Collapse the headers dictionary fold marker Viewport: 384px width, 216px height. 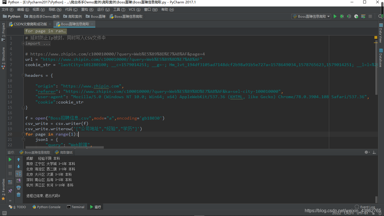tap(24, 75)
